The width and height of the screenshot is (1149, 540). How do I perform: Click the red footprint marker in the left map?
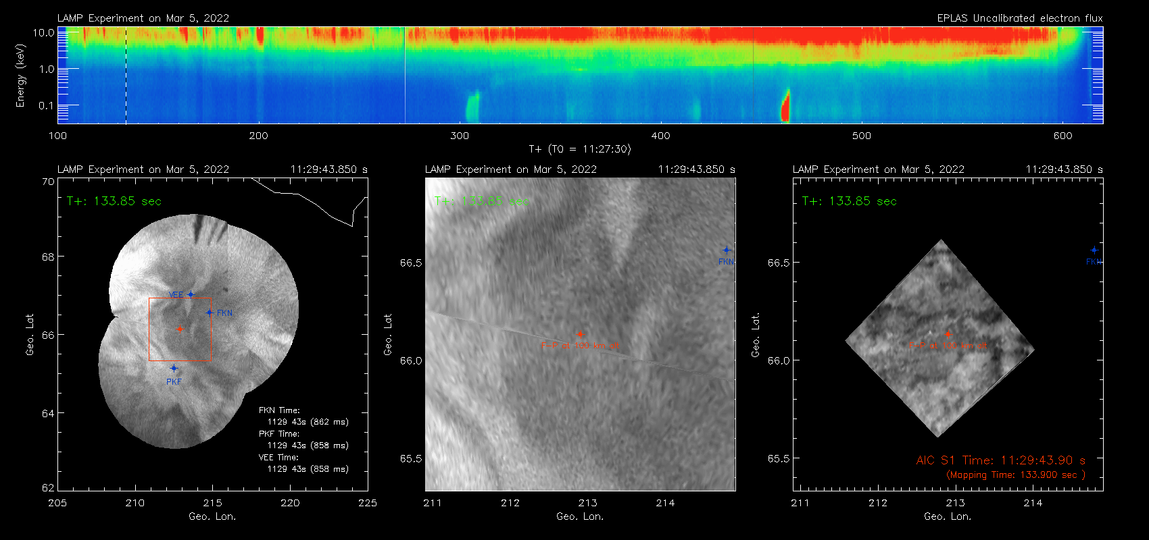[x=180, y=329]
